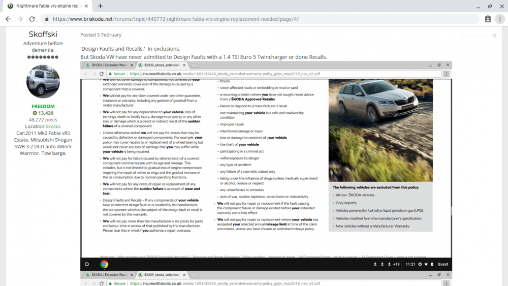
Task: Click the embedded +19 downloads indicator
Action: point(396,264)
